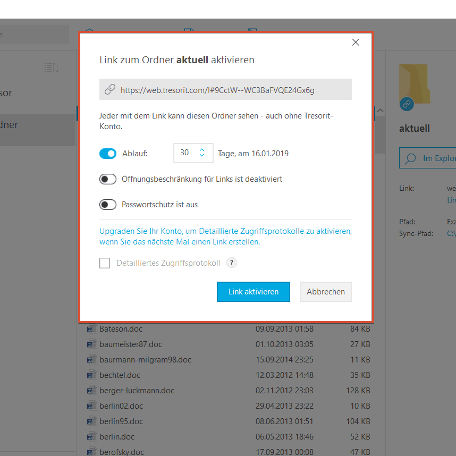Click the size value 128 KB
The width and height of the screenshot is (456, 456).
pos(358,391)
